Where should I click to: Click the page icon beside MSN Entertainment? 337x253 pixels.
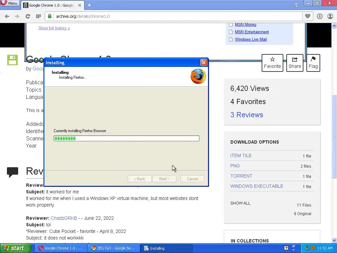(231, 32)
